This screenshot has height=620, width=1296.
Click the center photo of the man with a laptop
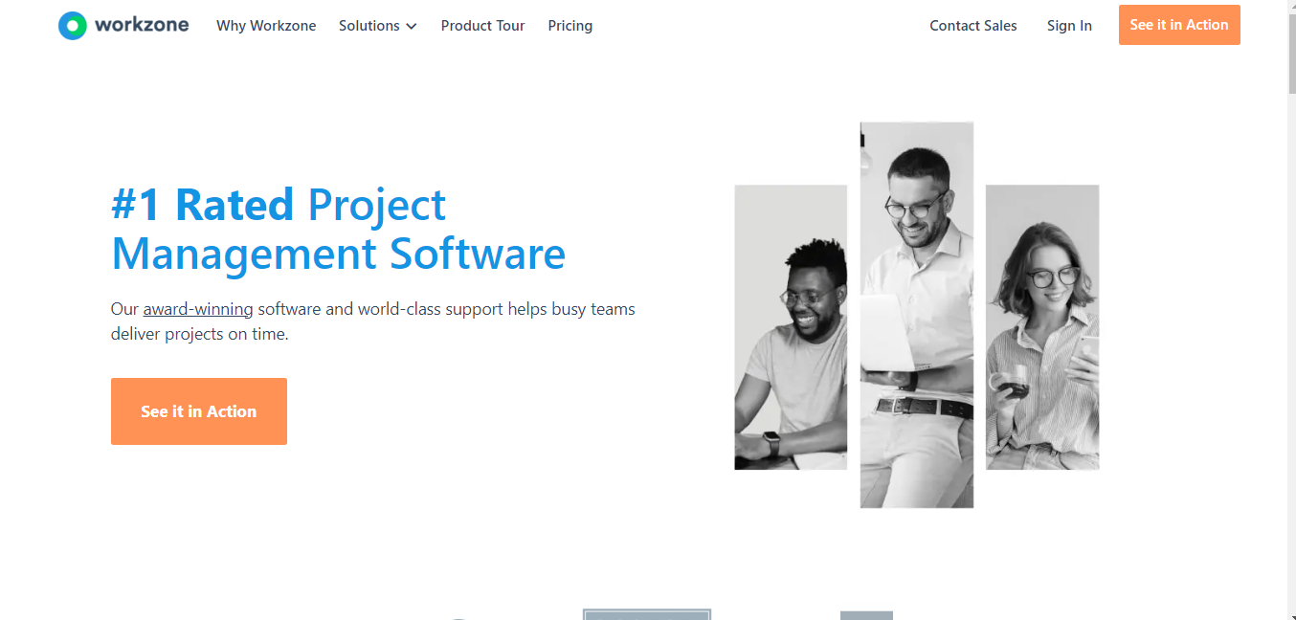tap(917, 315)
